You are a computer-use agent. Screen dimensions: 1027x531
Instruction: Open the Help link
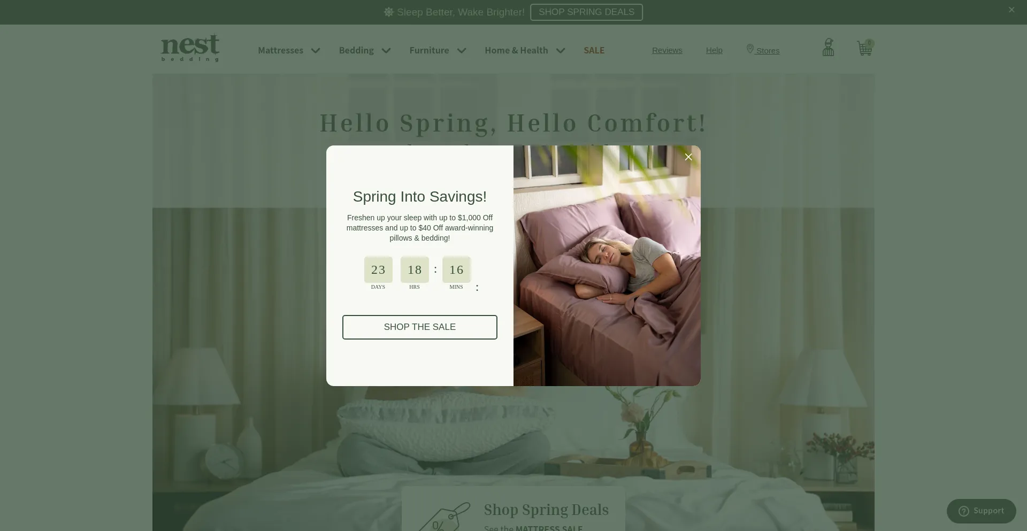tap(714, 50)
